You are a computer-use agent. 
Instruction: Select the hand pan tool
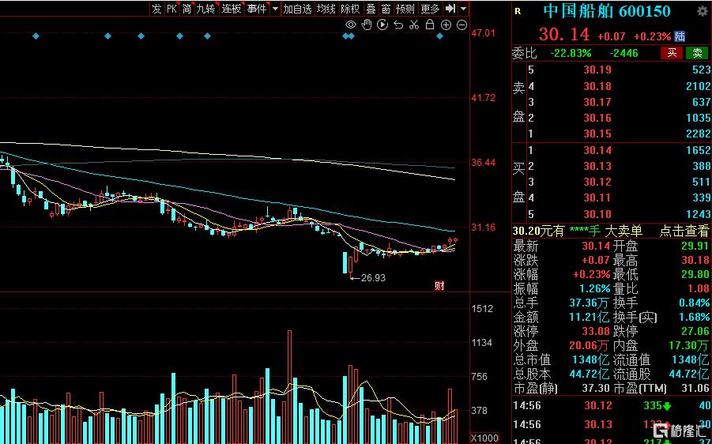coord(367,25)
